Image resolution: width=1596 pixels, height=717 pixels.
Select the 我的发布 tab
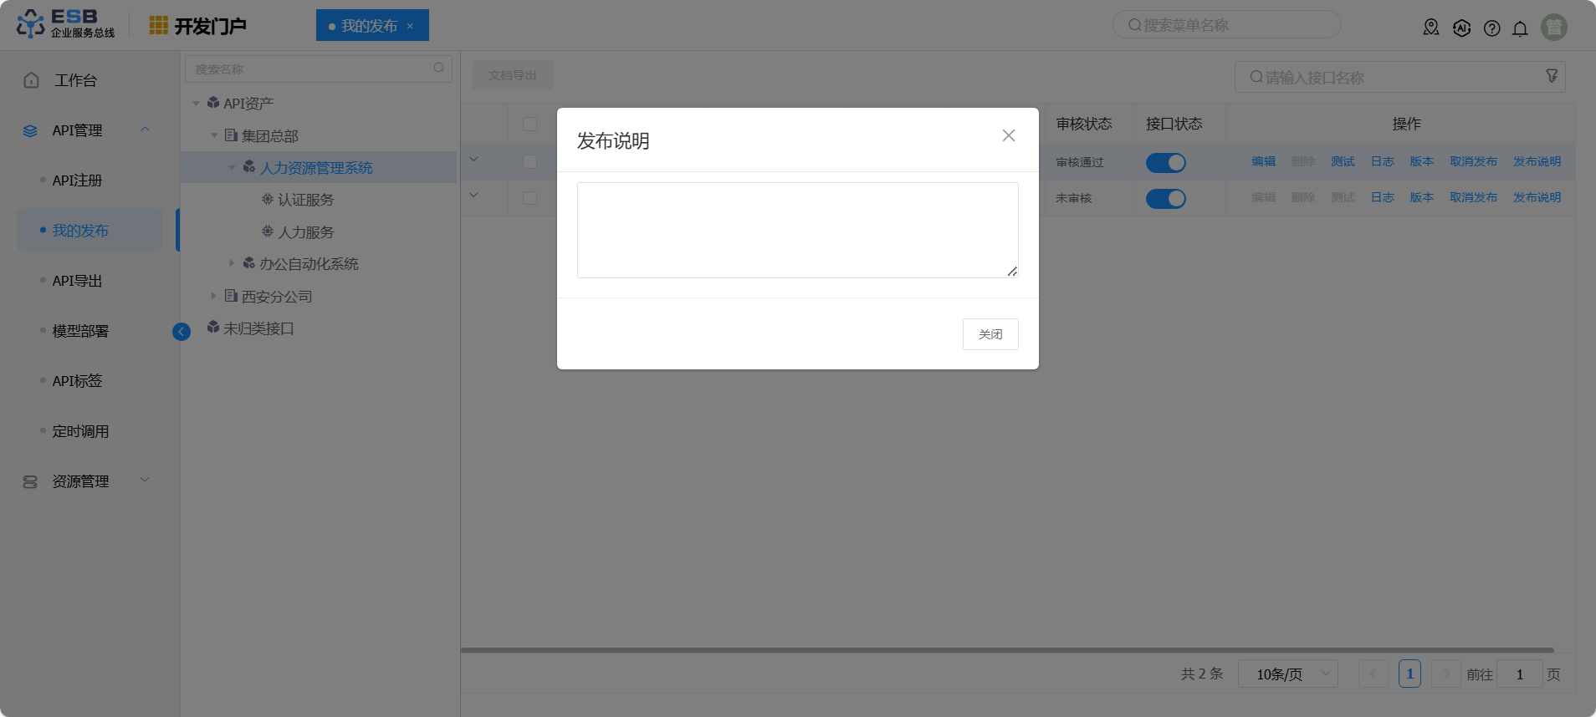[369, 26]
